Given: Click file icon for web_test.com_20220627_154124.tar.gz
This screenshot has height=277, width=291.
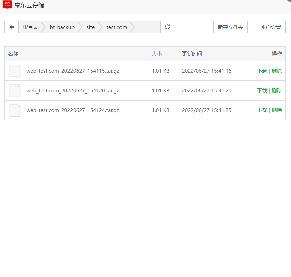Looking at the screenshot, I should point(15,110).
